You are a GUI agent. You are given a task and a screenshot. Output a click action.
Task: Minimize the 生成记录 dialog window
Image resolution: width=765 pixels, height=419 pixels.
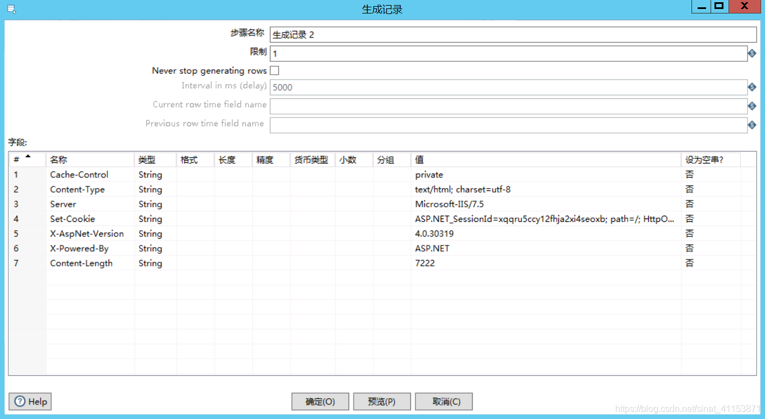point(701,6)
